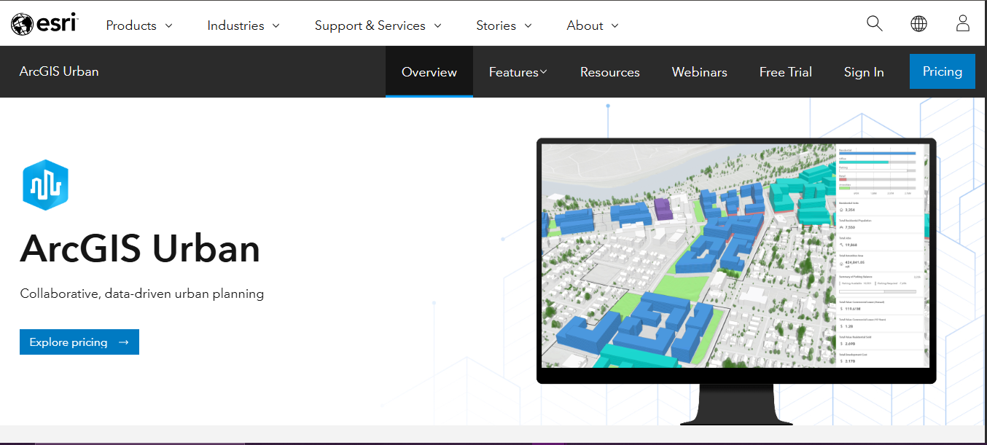Expand the Stories menu chevron
This screenshot has height=445, width=987.
pos(528,25)
